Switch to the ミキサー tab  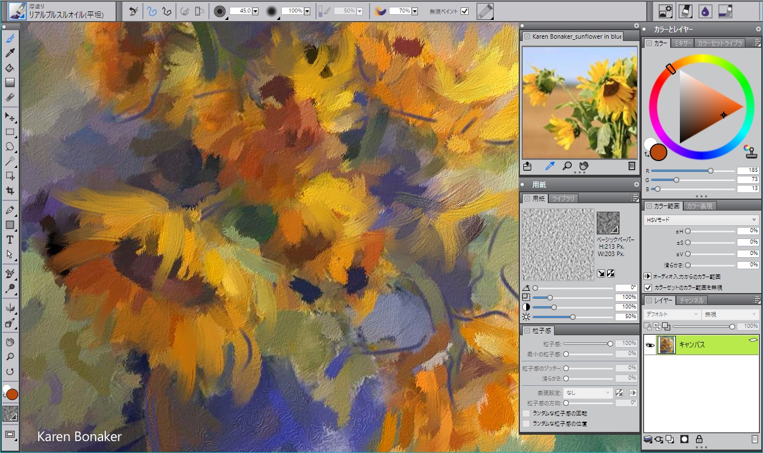(x=682, y=43)
